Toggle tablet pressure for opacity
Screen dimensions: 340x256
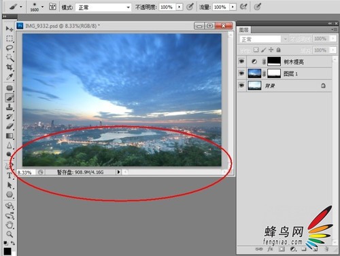(x=190, y=7)
